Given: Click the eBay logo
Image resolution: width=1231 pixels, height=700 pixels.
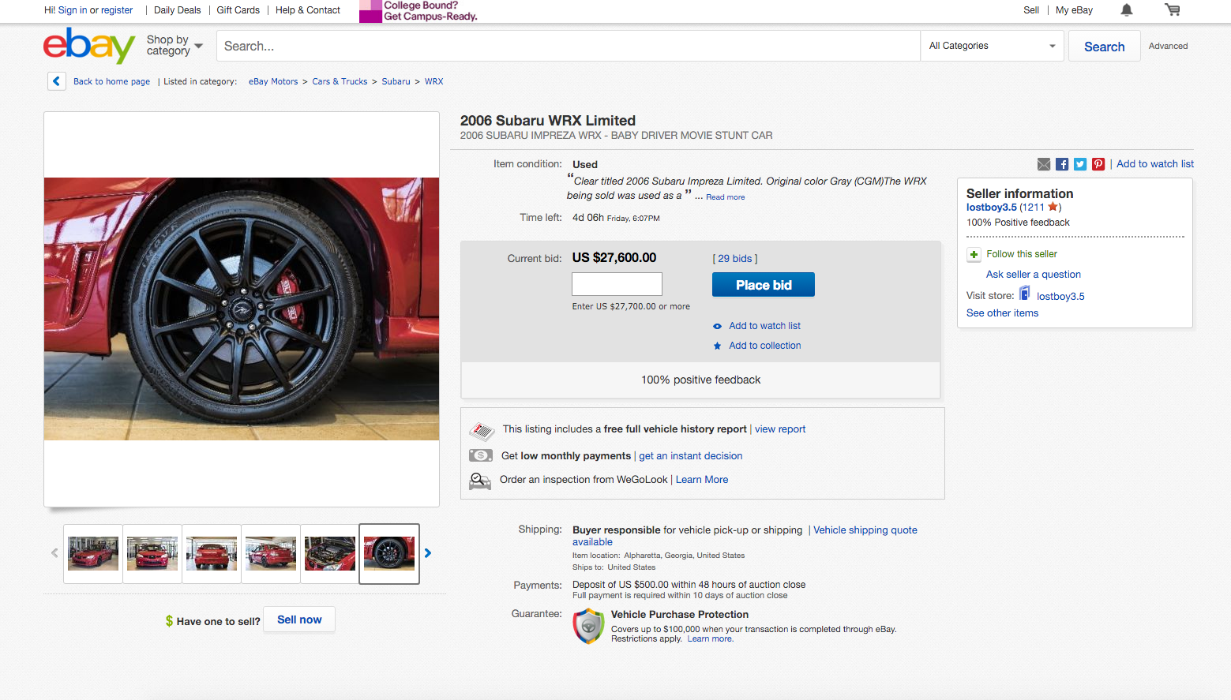Looking at the screenshot, I should 89,46.
